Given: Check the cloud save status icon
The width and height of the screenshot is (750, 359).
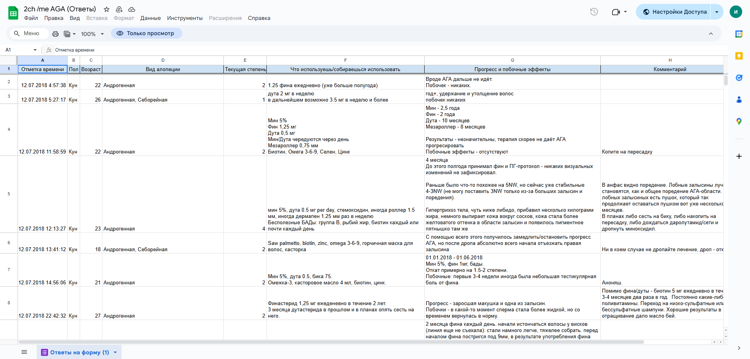Looking at the screenshot, I should 132,9.
